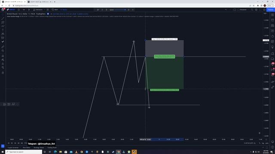
Task: Select the horizontal line at lower swing low
Action: [159, 105]
